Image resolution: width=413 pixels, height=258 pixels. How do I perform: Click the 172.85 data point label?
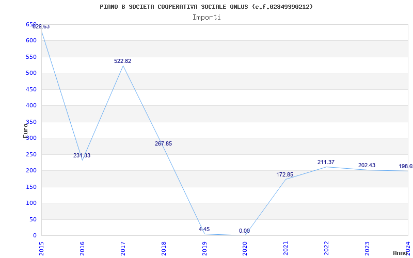pyautogui.click(x=285, y=174)
